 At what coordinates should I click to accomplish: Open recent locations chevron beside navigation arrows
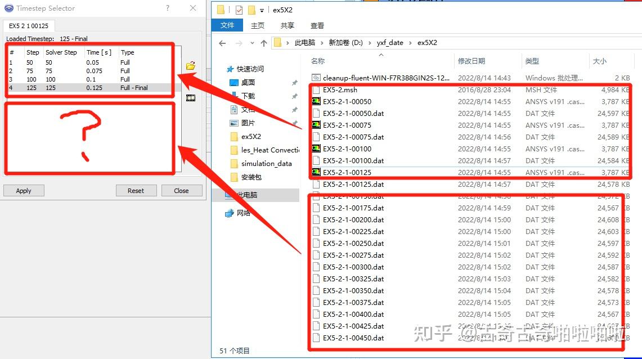pyautogui.click(x=252, y=42)
